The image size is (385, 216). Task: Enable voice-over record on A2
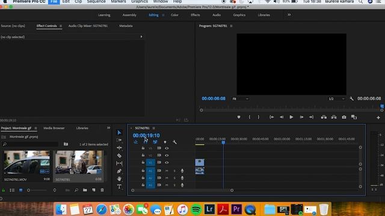pos(182,178)
